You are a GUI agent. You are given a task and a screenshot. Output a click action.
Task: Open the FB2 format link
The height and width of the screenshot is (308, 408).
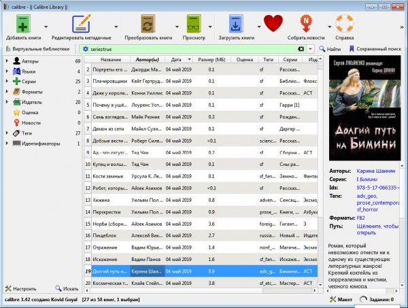[x=360, y=218]
